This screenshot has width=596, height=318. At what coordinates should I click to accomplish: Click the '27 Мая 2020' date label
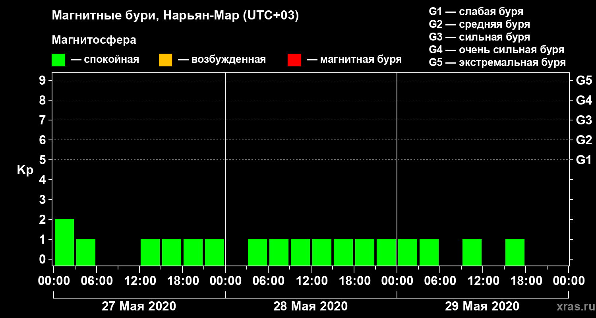(x=139, y=306)
